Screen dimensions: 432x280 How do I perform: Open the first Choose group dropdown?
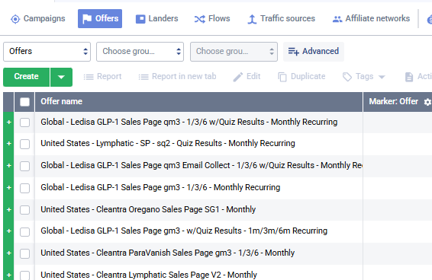tap(140, 52)
